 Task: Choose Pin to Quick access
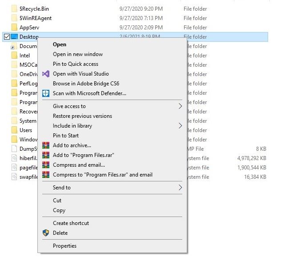click(x=112, y=64)
